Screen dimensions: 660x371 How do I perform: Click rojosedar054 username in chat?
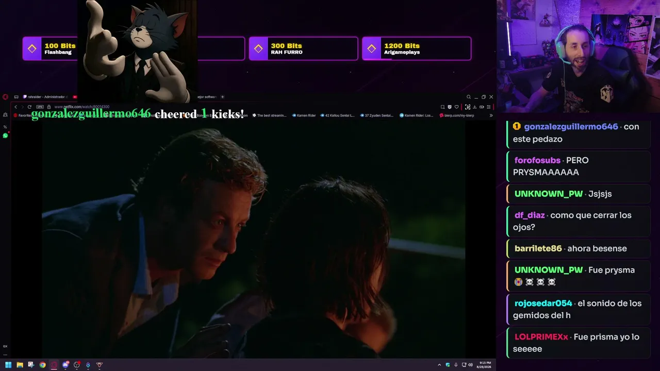(543, 303)
